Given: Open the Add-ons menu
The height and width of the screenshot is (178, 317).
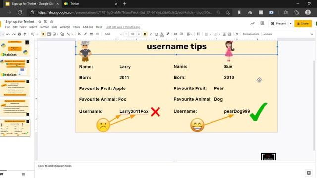Looking at the screenshot, I should pyautogui.click(x=88, y=27).
